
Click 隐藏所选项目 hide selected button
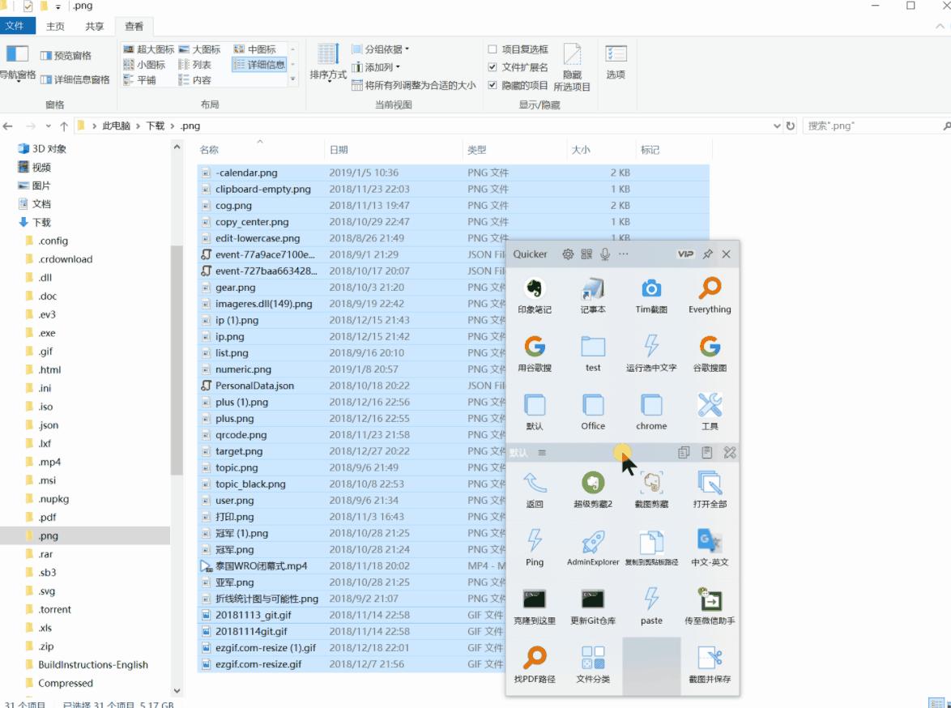point(572,67)
